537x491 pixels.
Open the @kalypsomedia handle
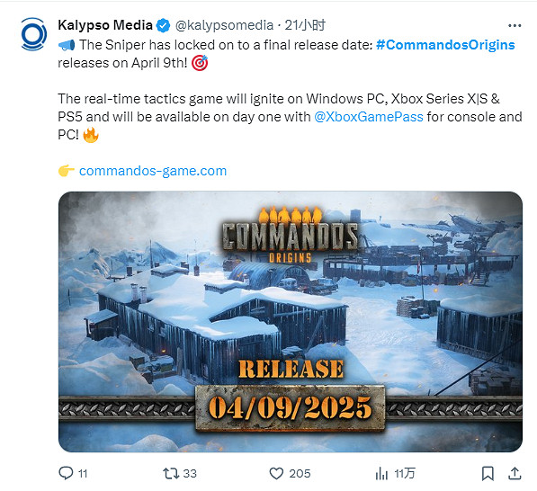tap(224, 25)
